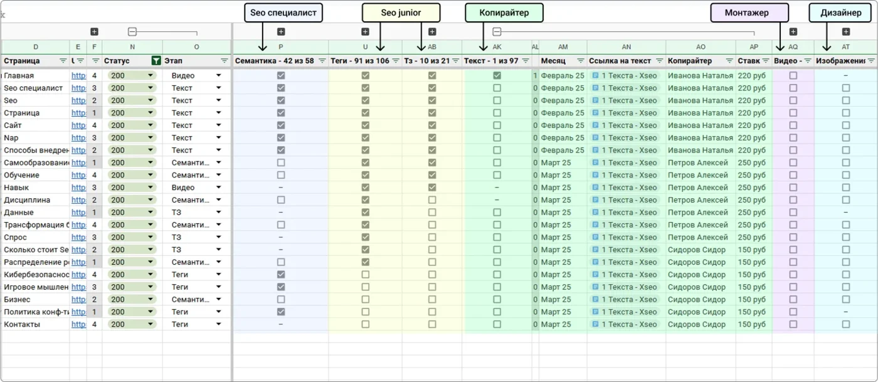Open Этап Видео dropdown in Главная row
Screen dimensions: 878x382
(219, 75)
